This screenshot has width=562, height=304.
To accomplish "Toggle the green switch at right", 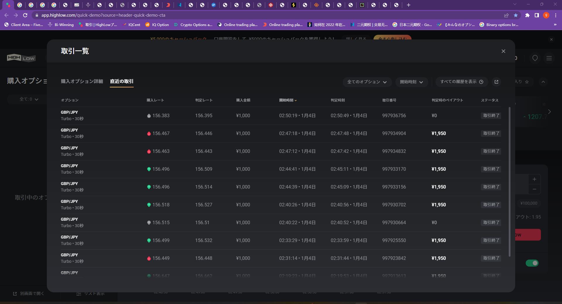I will [x=532, y=263].
